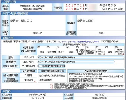Click the 補償される費用保険金等 header
This screenshot has height=100, width=126.
point(52,71)
